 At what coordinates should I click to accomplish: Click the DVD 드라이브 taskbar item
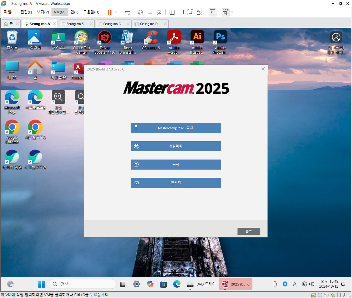(x=201, y=284)
